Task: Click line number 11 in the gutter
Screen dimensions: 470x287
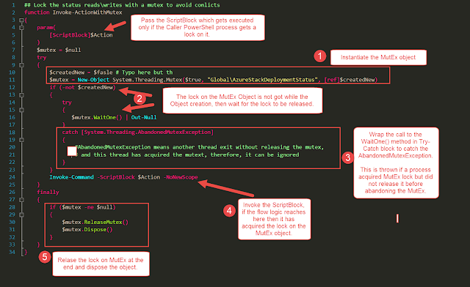Action: (x=12, y=80)
